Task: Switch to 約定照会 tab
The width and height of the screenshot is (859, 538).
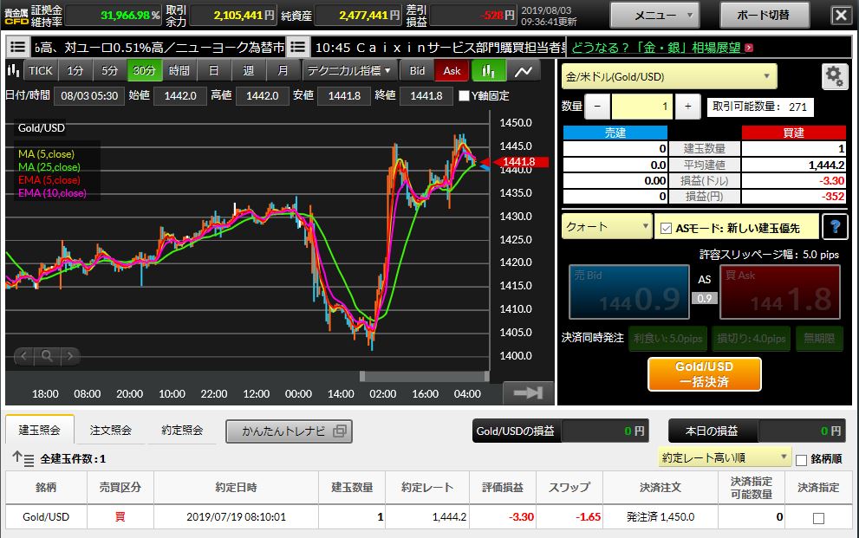Action: 182,430
